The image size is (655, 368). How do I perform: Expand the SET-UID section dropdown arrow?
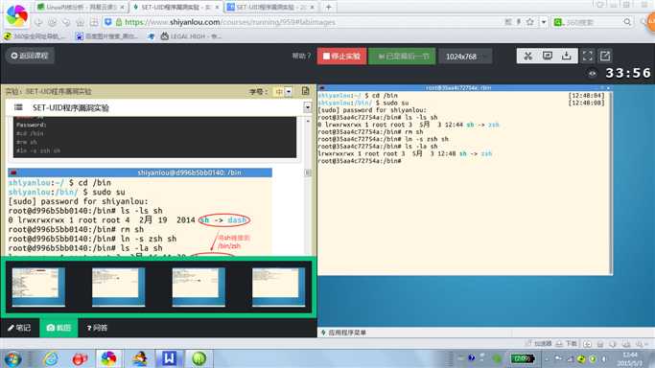point(308,107)
